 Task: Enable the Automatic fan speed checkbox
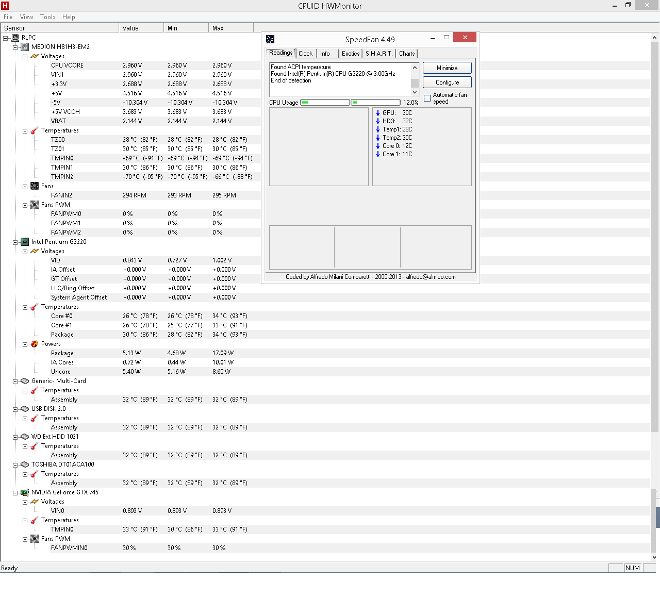coord(427,98)
